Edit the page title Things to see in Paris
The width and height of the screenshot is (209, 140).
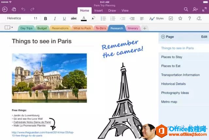click(42, 41)
